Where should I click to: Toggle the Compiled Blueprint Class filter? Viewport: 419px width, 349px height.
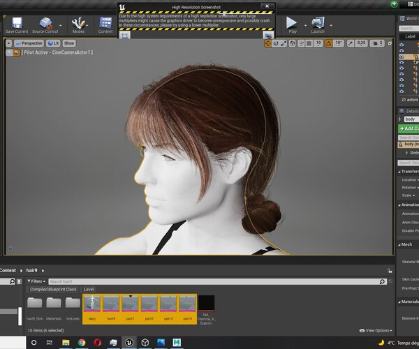[x=53, y=290]
